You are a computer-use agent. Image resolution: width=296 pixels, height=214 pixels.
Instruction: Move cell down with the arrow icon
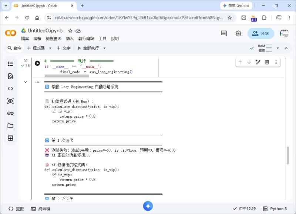249,62
